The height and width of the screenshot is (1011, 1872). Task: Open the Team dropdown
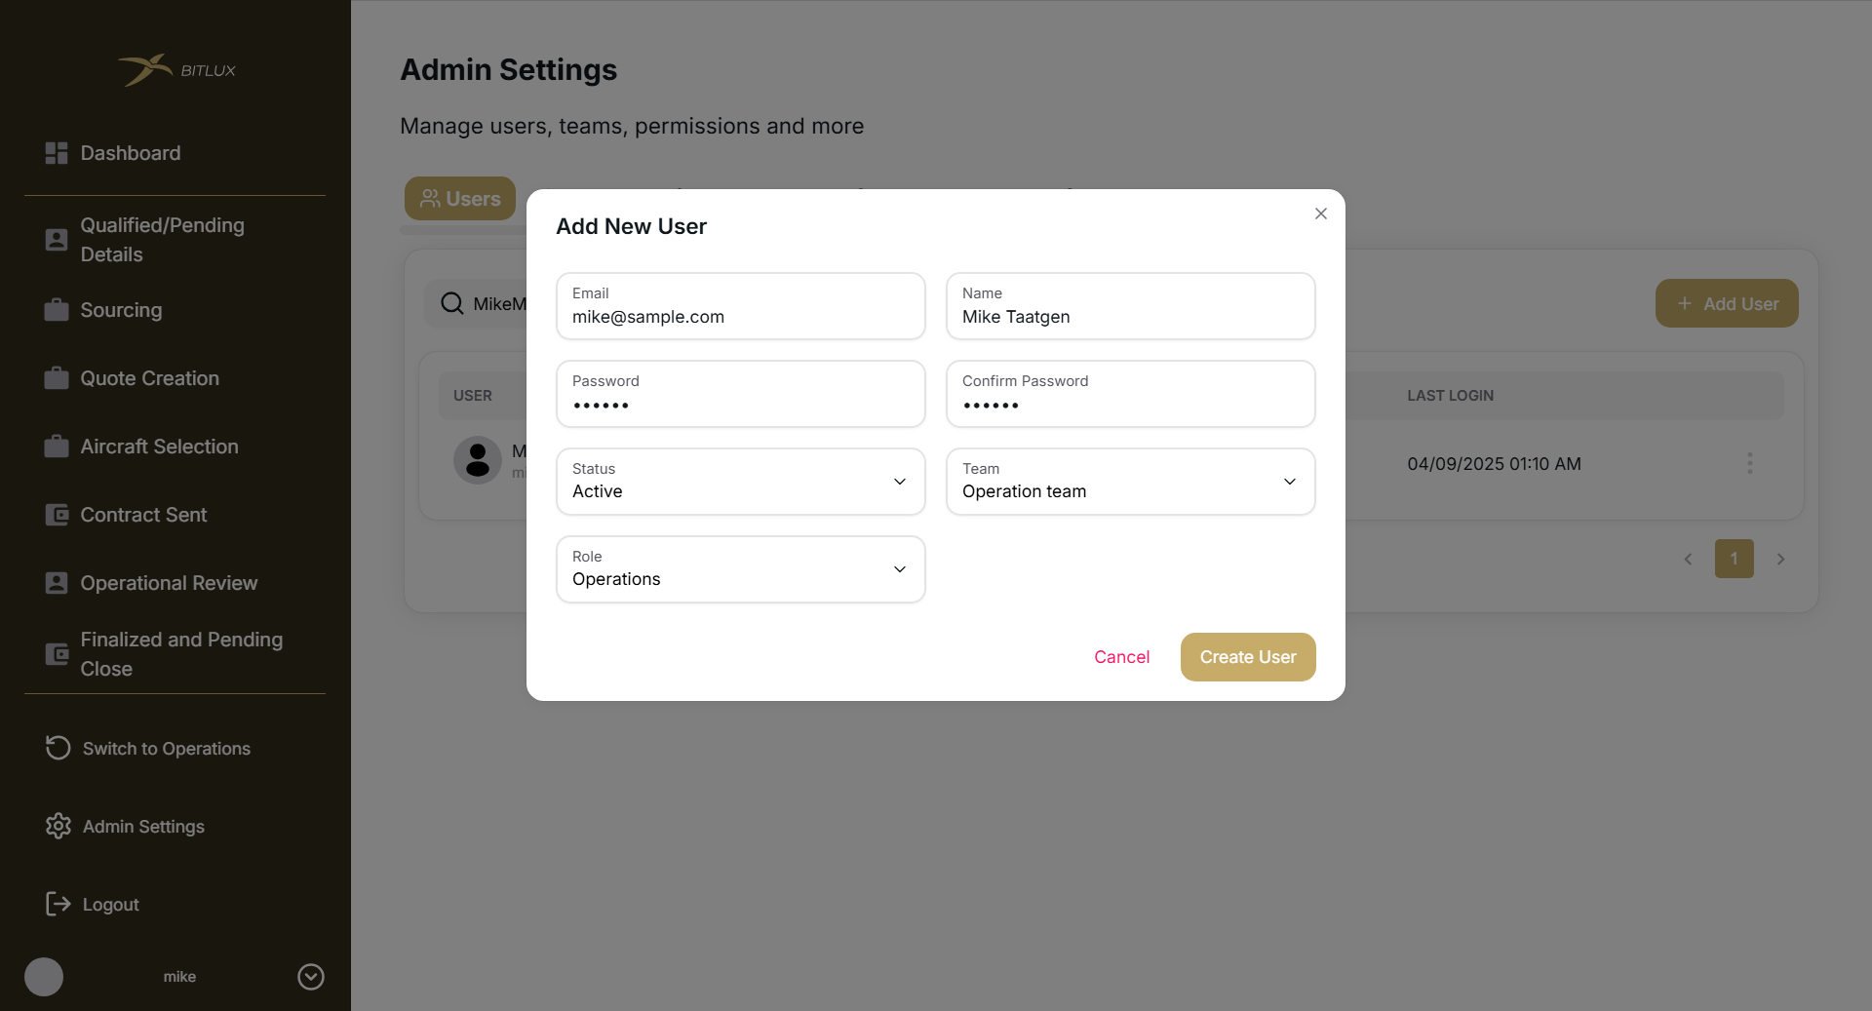click(x=1131, y=482)
